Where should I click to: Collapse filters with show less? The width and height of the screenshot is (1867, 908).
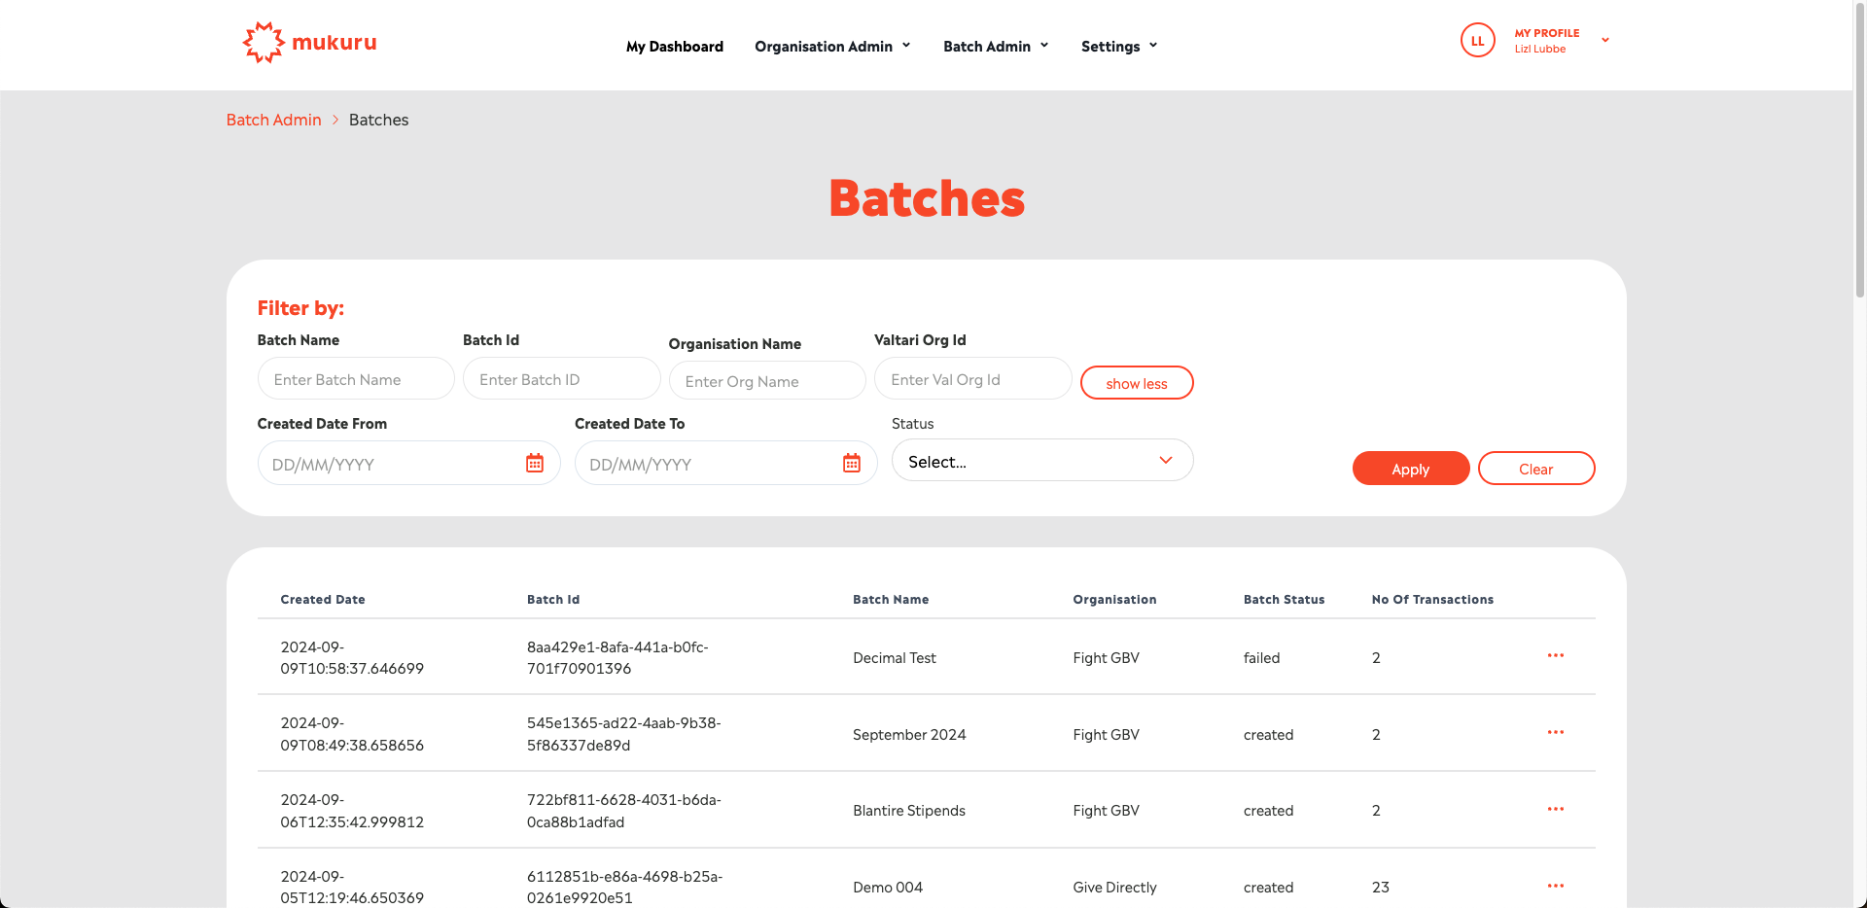point(1136,383)
